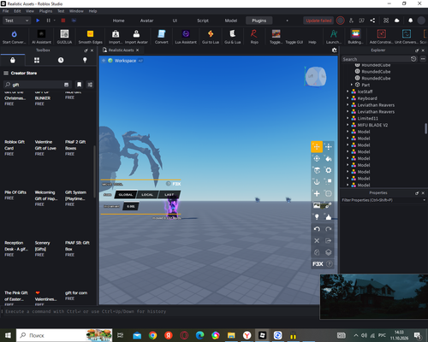
Task: Export selection using F3X export icon
Action: pyautogui.click(x=329, y=240)
